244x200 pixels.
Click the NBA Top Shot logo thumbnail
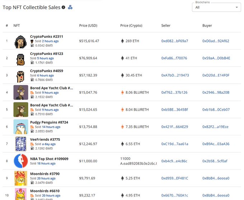pyautogui.click(x=21, y=161)
